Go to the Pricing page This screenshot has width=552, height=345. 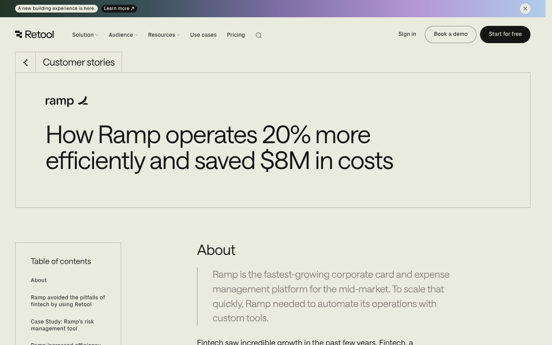236,35
